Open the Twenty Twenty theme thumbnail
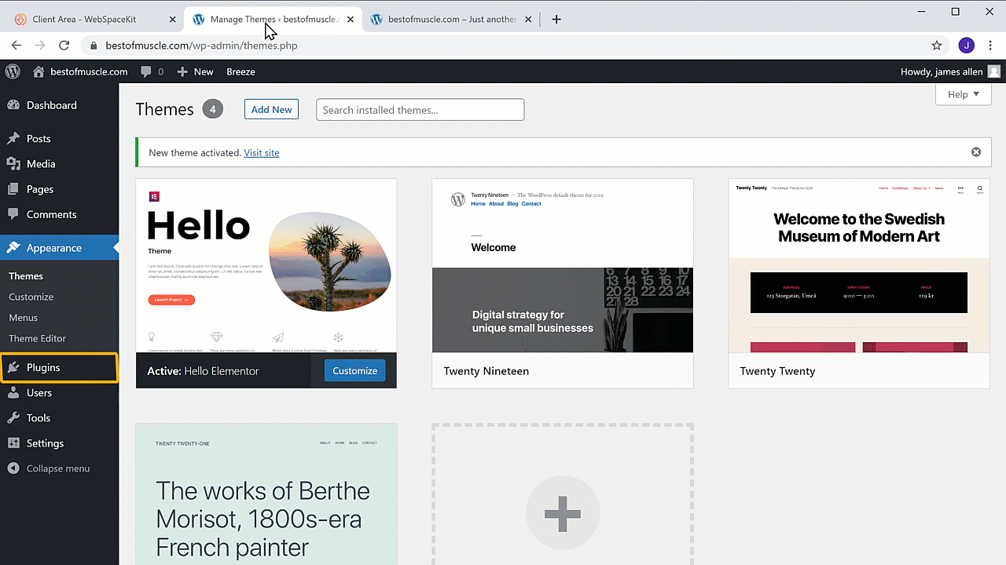The width and height of the screenshot is (1006, 565). click(x=859, y=266)
